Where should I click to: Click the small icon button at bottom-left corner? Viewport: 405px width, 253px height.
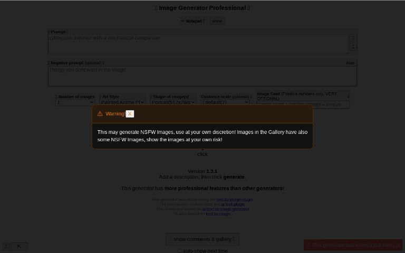pyautogui.click(x=6, y=246)
